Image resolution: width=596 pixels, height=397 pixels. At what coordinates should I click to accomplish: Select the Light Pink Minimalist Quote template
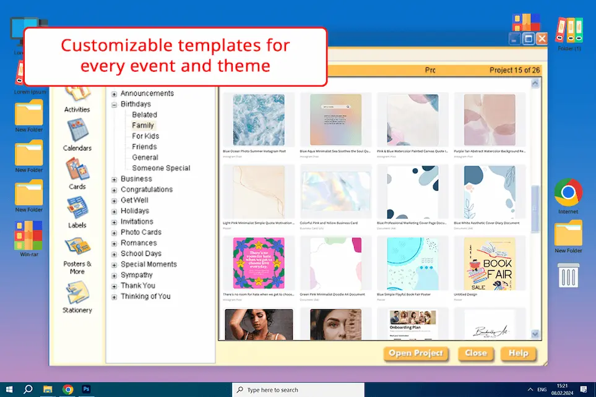[x=259, y=192]
